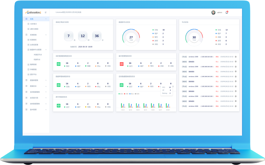
Task: Open 系统概况 in the sidebar
Action: (x=34, y=24)
